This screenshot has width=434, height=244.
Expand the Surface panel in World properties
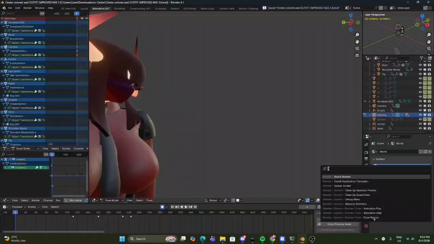point(380,159)
